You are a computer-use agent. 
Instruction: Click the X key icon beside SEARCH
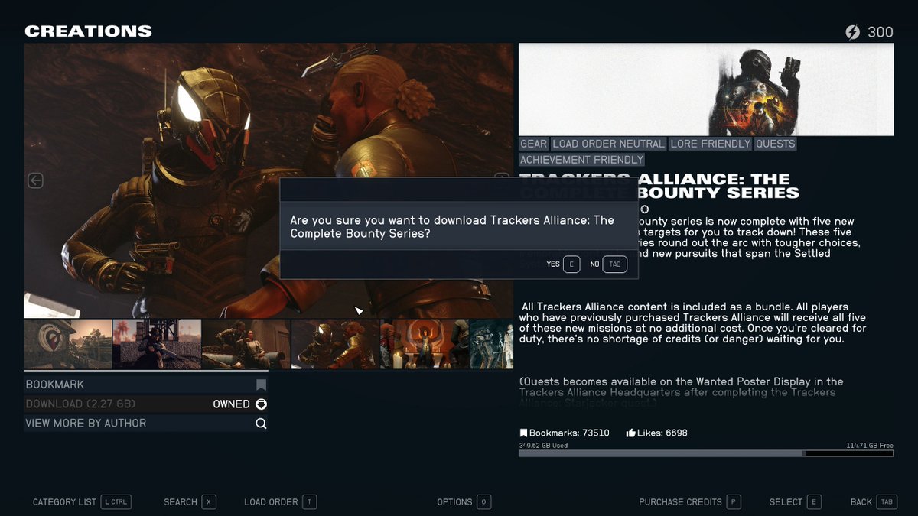209,502
